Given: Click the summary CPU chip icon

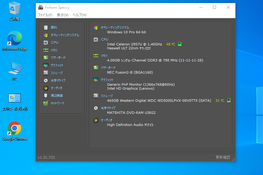Looking at the screenshot, I should tap(96, 40).
